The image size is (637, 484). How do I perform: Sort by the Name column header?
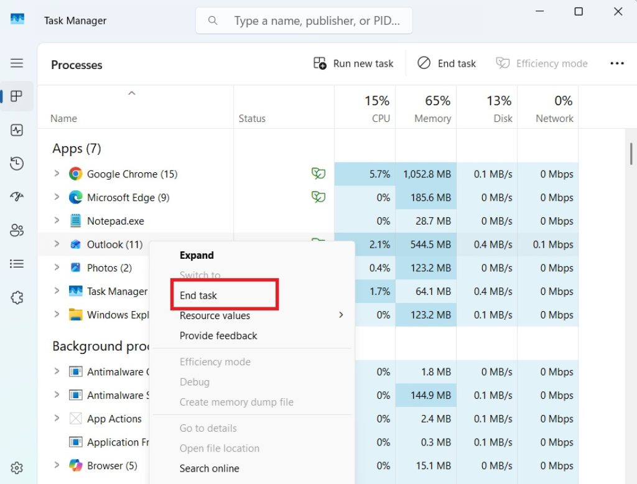tap(136, 108)
